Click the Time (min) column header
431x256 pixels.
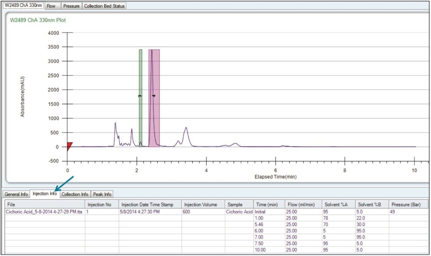tap(269, 205)
